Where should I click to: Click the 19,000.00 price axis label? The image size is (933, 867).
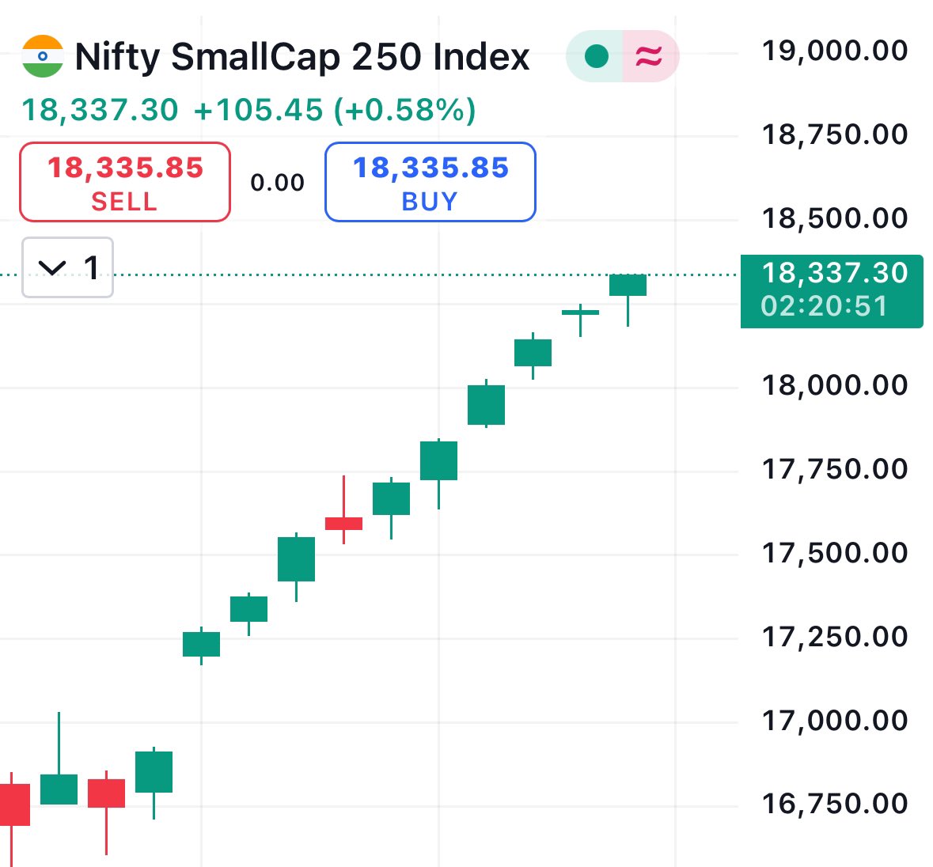(x=834, y=51)
